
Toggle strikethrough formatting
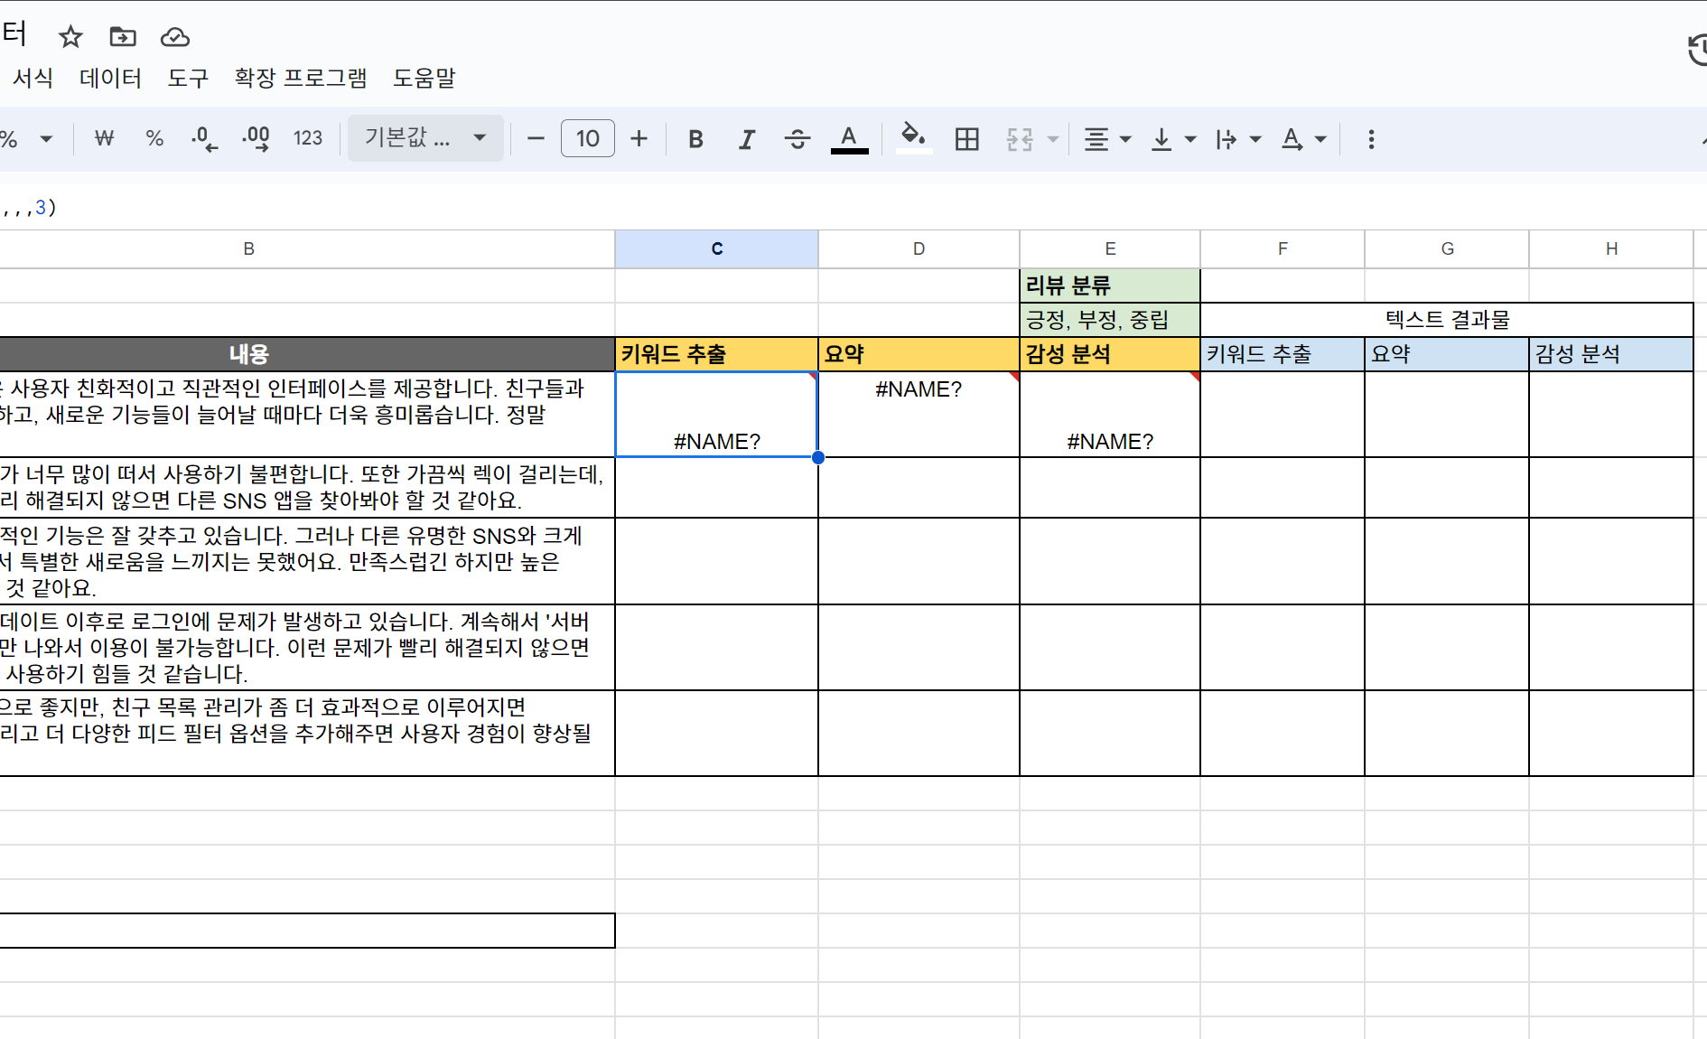(x=798, y=139)
